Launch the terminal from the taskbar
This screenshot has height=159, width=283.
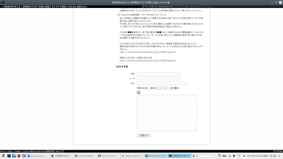coord(9,156)
